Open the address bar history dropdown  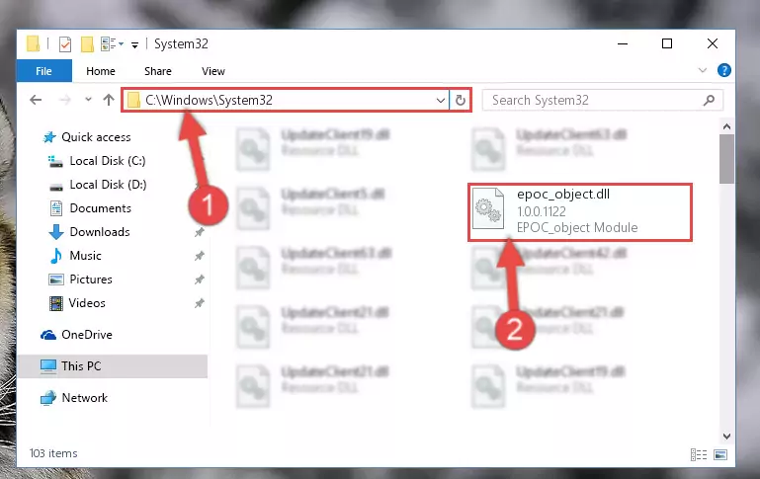point(440,101)
